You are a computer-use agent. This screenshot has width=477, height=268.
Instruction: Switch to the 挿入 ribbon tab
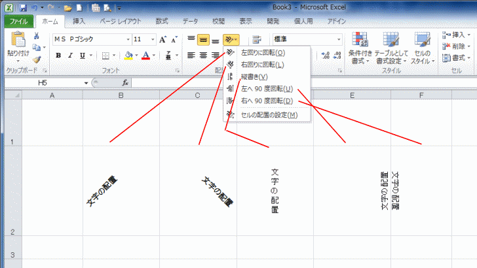[79, 22]
